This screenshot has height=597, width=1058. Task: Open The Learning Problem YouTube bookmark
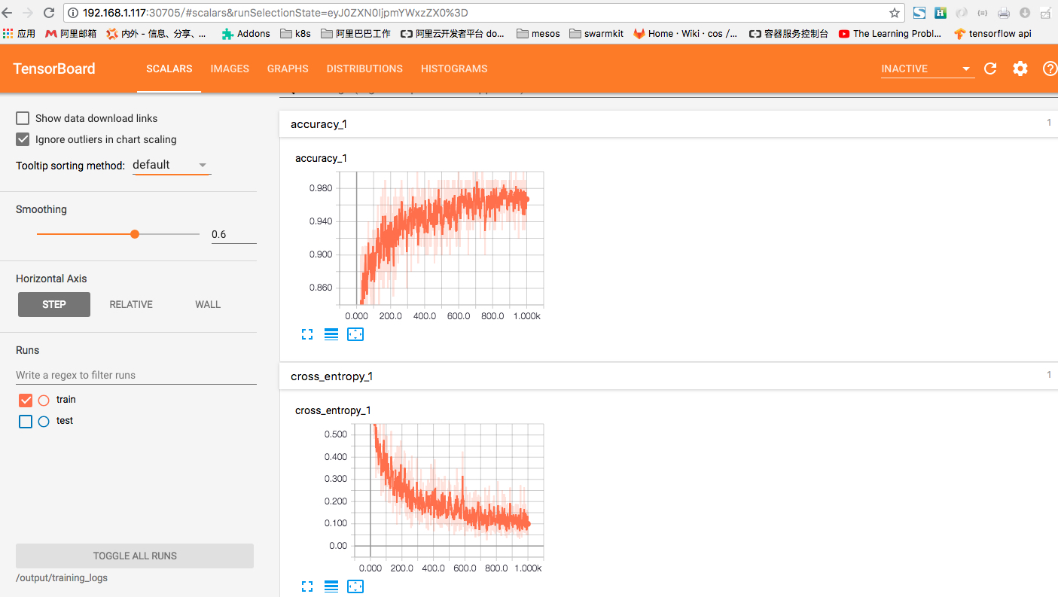(890, 33)
